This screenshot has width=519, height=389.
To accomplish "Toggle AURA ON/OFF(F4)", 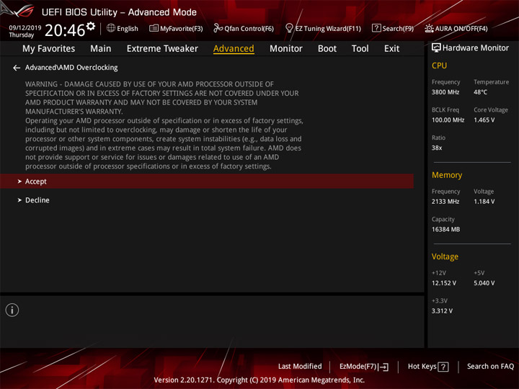I will tap(461, 28).
